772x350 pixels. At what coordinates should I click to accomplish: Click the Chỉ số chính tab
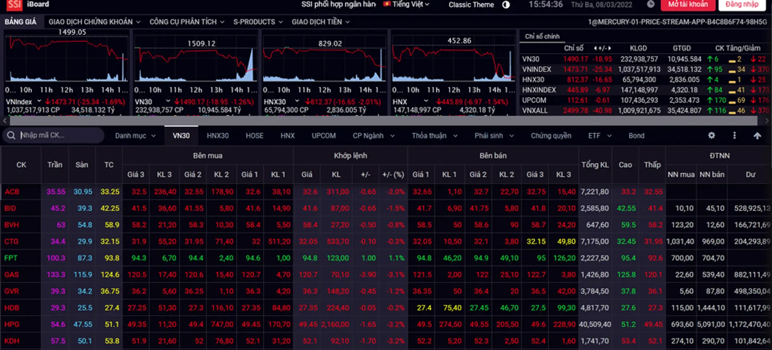(542, 36)
